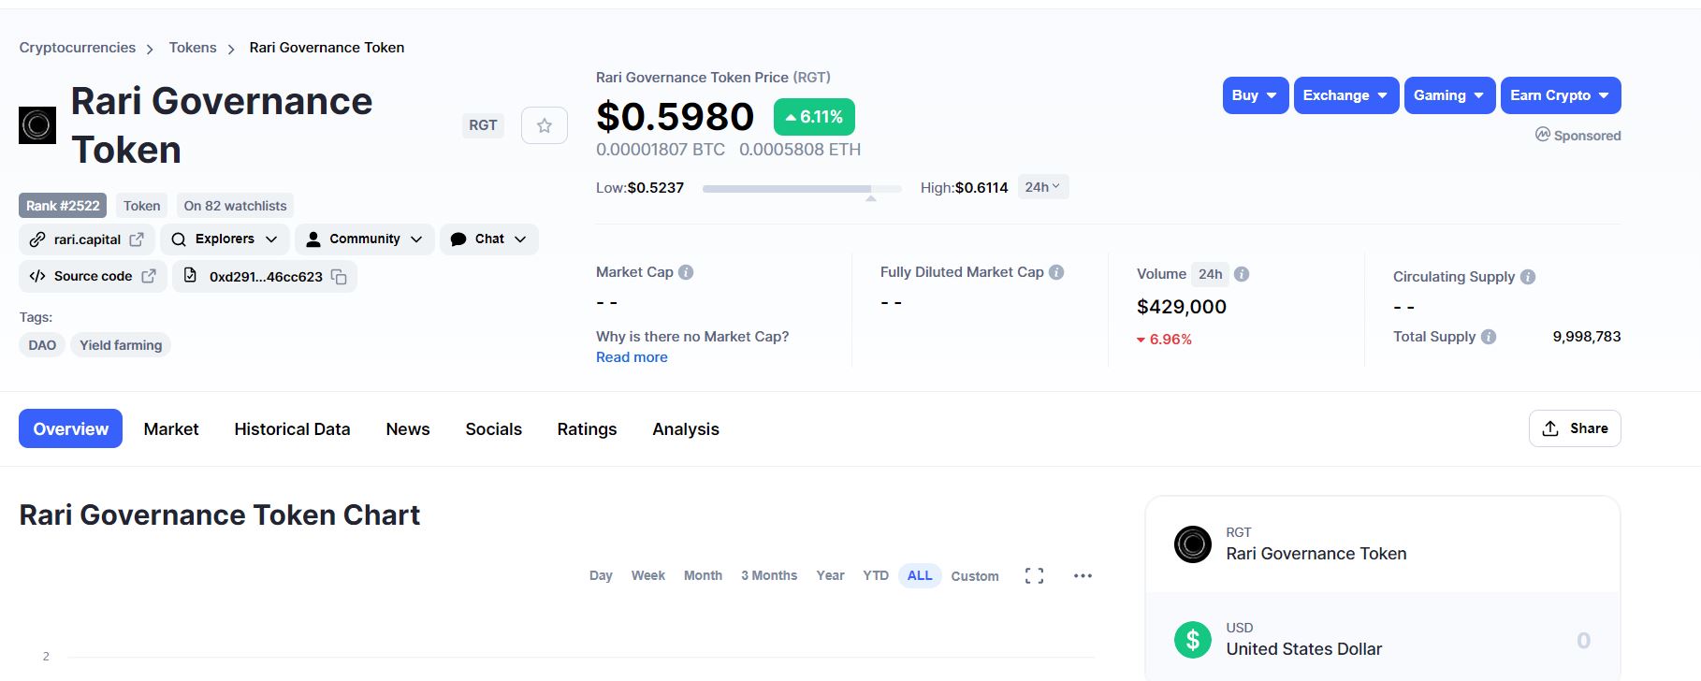
Task: Click the Market Cap info icon
Action: tap(686, 272)
